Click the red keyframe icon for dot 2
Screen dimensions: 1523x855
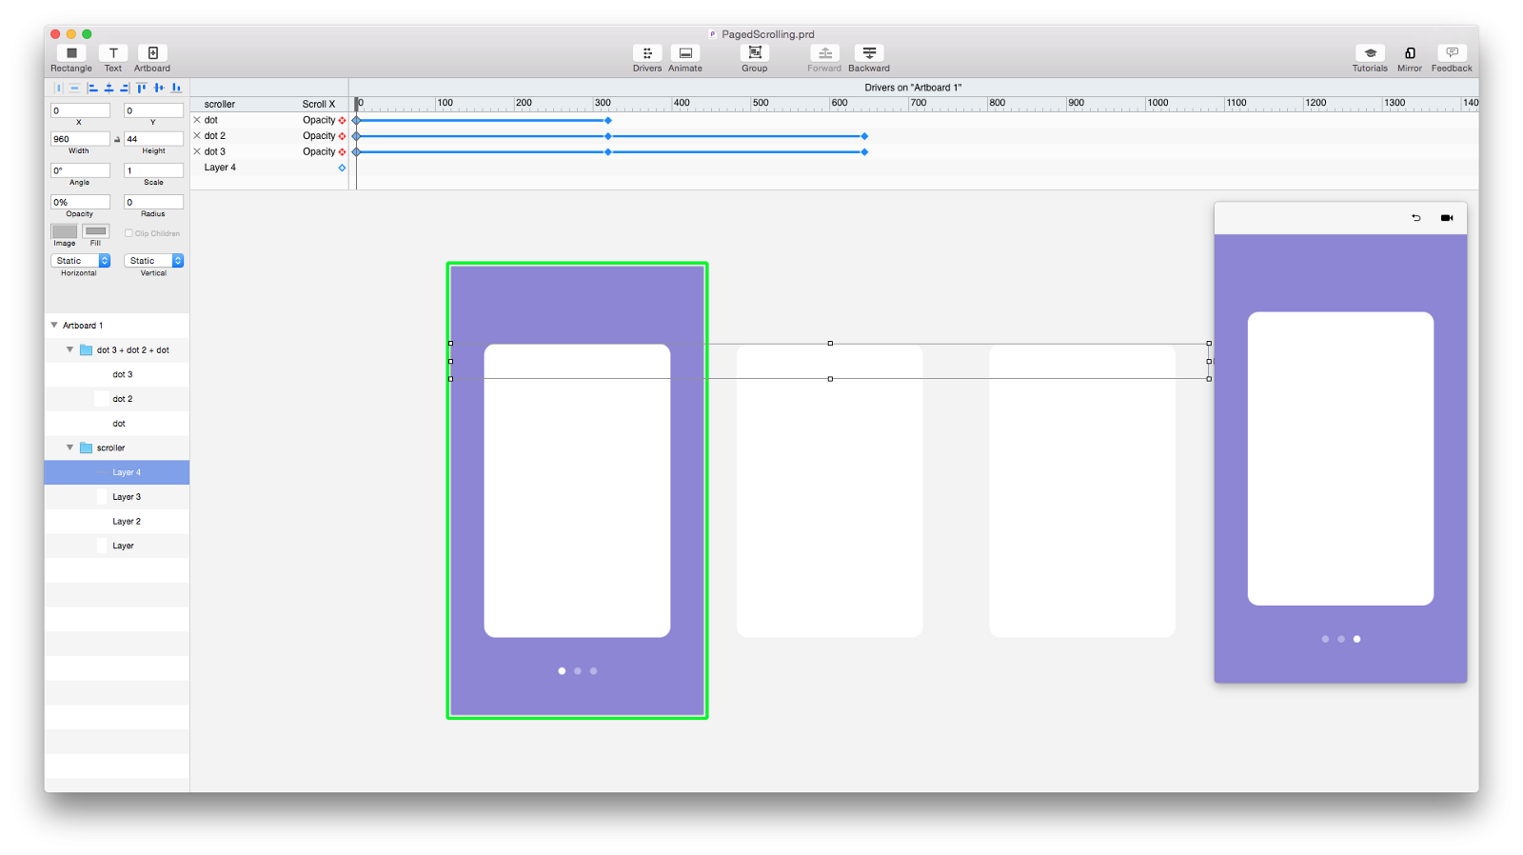(x=343, y=136)
